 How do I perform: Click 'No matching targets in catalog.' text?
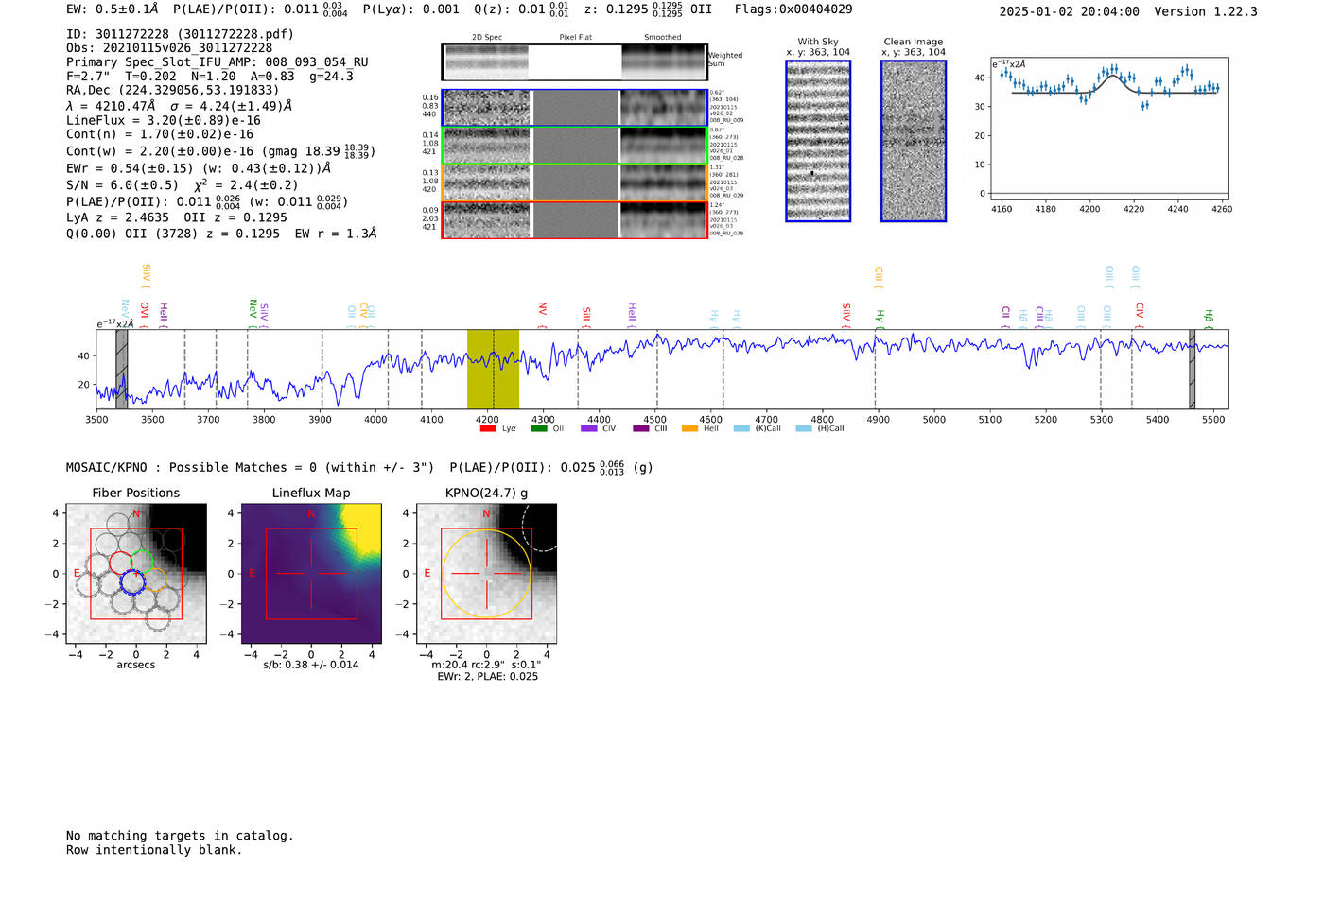point(180,836)
